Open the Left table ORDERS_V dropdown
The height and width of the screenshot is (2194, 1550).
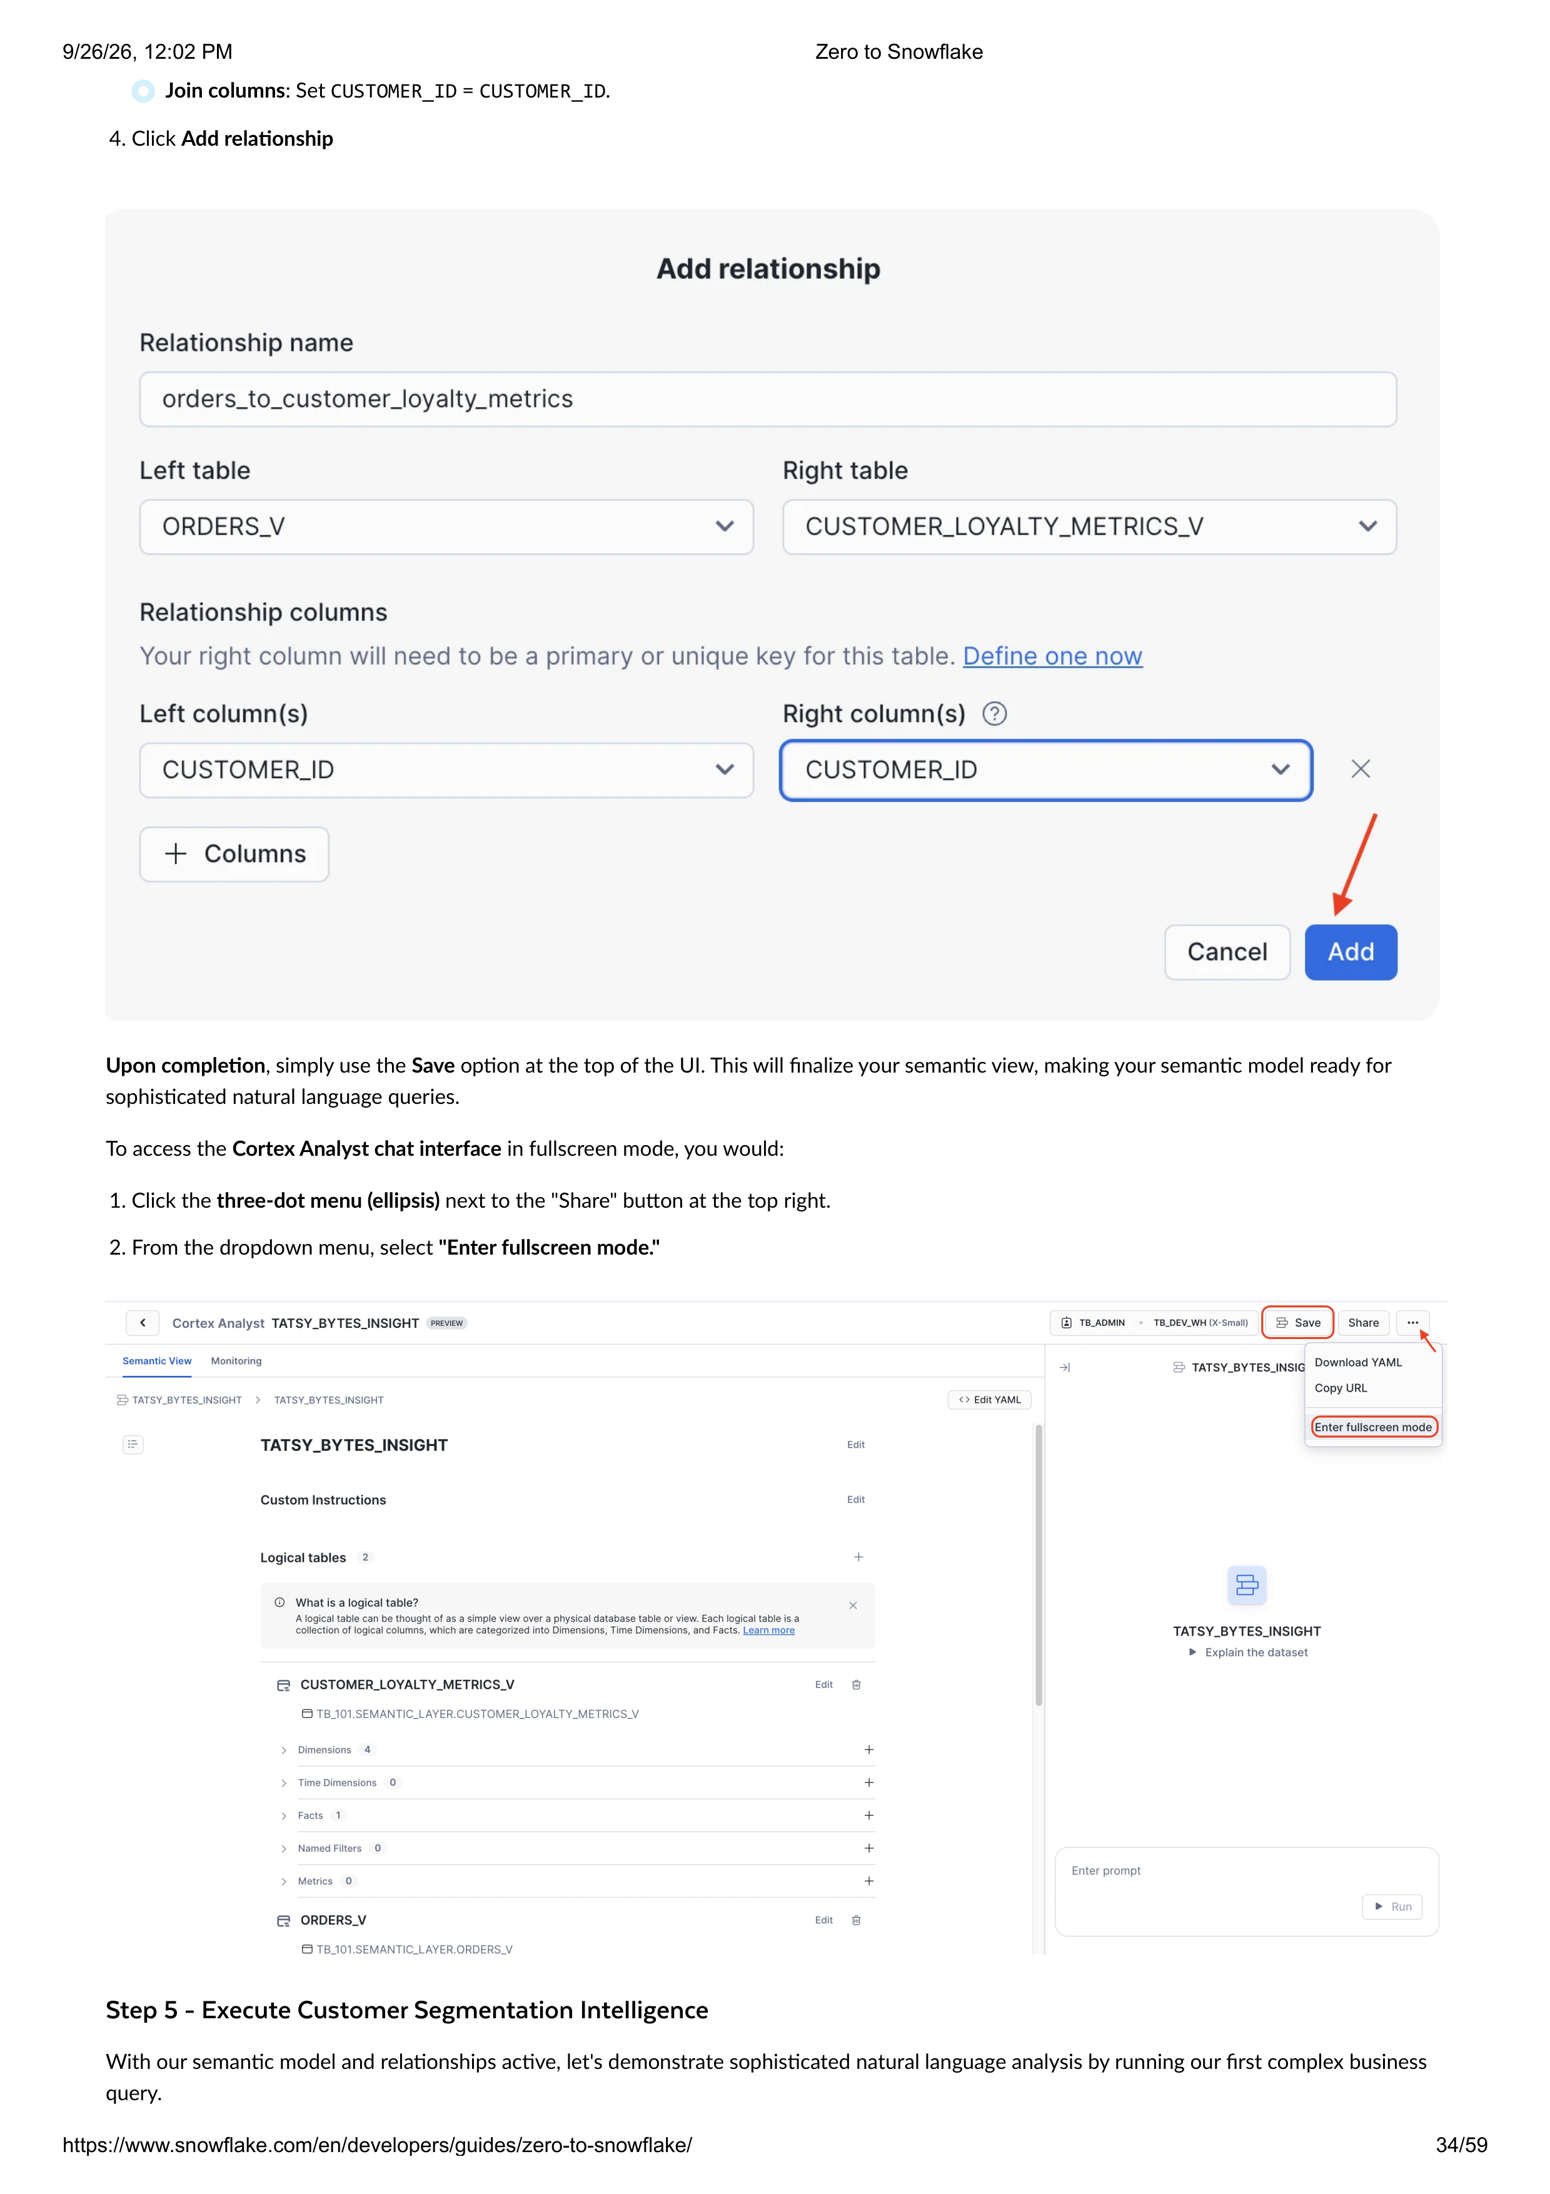446,527
